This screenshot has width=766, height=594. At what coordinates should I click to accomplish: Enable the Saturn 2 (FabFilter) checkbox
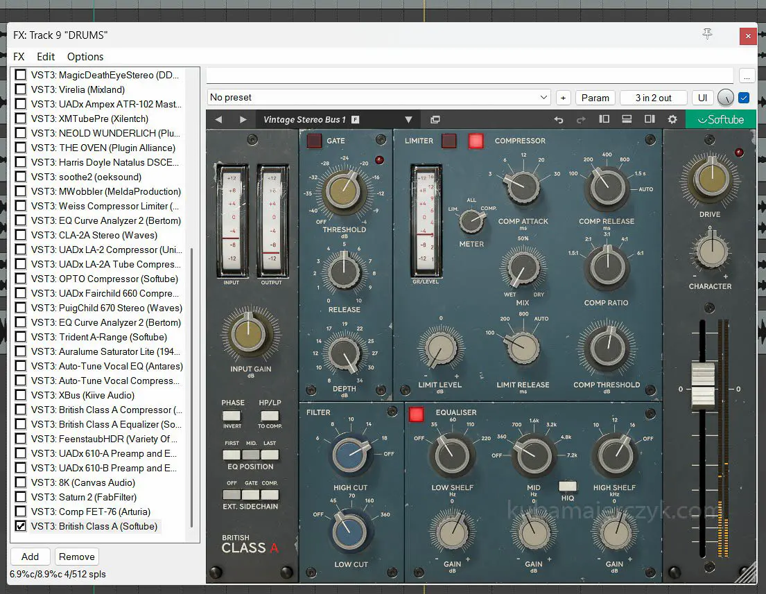coord(21,497)
